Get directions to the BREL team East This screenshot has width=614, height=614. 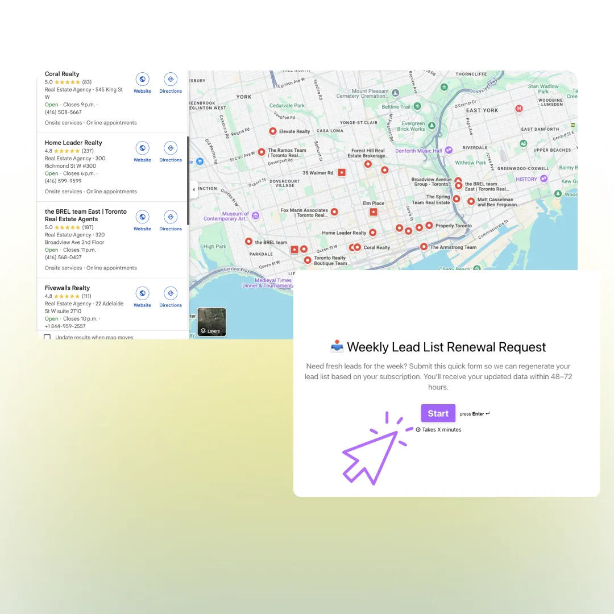point(171,217)
